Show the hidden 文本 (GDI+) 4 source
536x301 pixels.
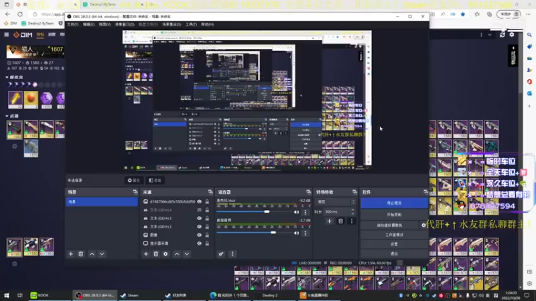(199, 210)
